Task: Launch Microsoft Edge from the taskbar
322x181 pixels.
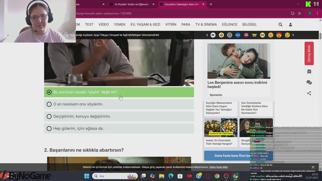Action: pyautogui.click(x=171, y=176)
